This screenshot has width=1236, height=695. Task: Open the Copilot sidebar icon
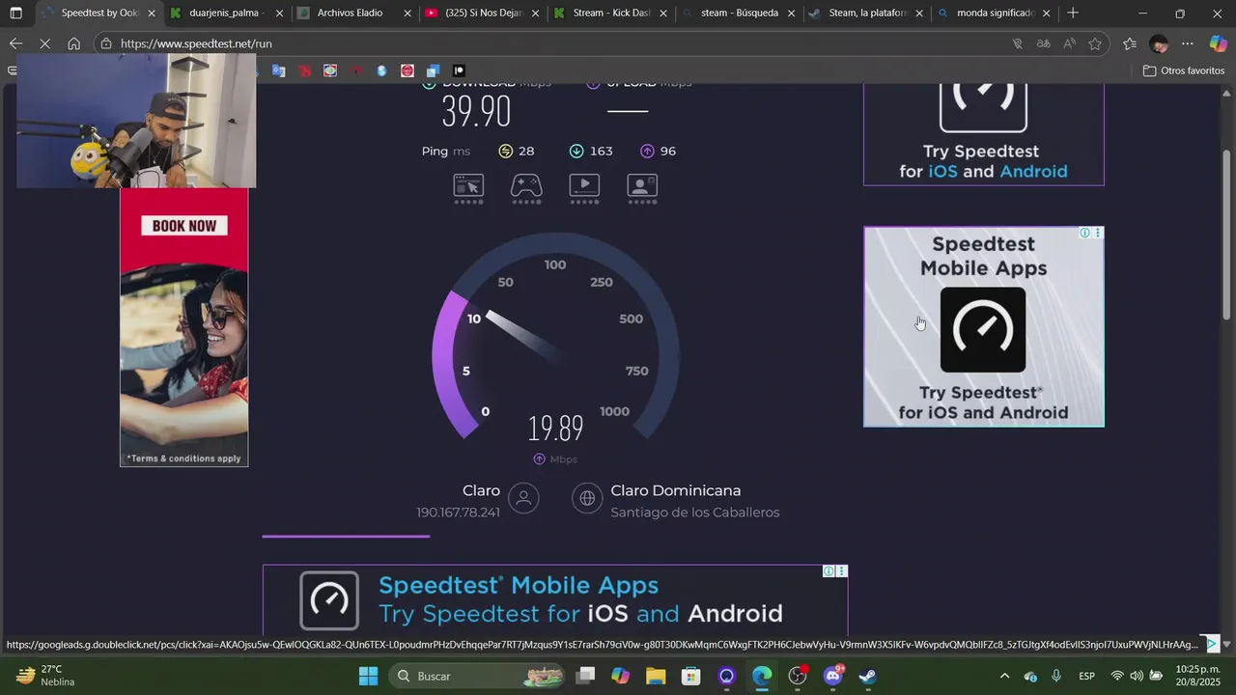click(x=1218, y=43)
